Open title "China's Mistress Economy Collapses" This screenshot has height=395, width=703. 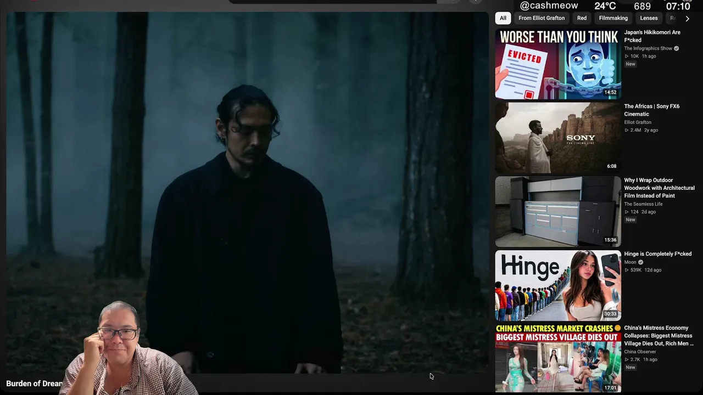click(659, 336)
